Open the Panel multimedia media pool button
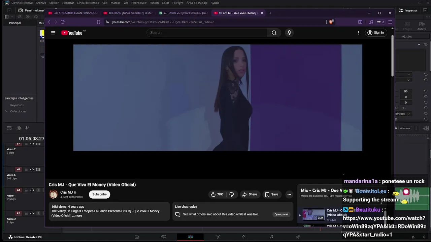 pyautogui.click(x=31, y=10)
